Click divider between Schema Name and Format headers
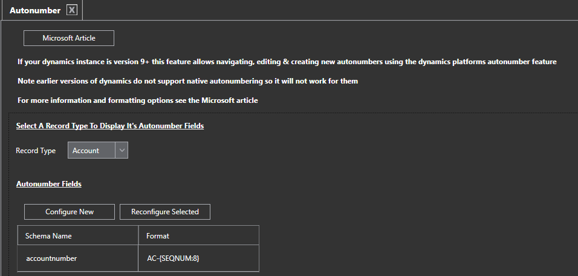Image resolution: width=578 pixels, height=276 pixels. click(x=138, y=235)
